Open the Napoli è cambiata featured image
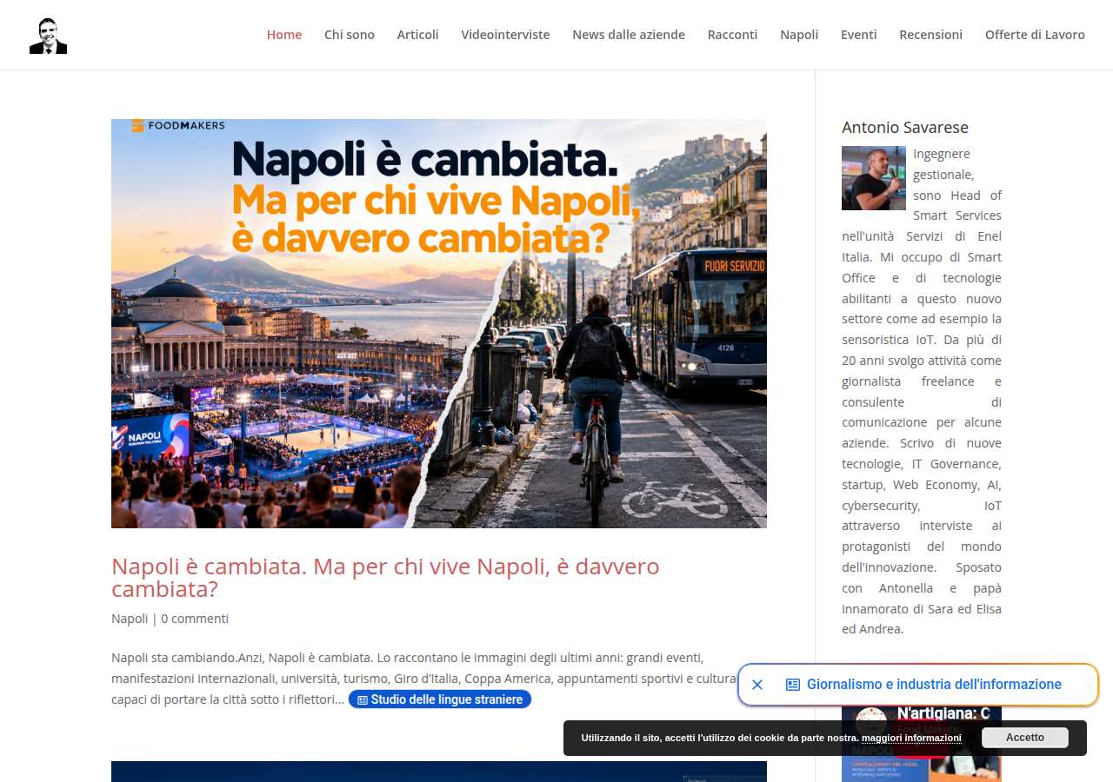The height and width of the screenshot is (782, 1113). click(x=439, y=323)
